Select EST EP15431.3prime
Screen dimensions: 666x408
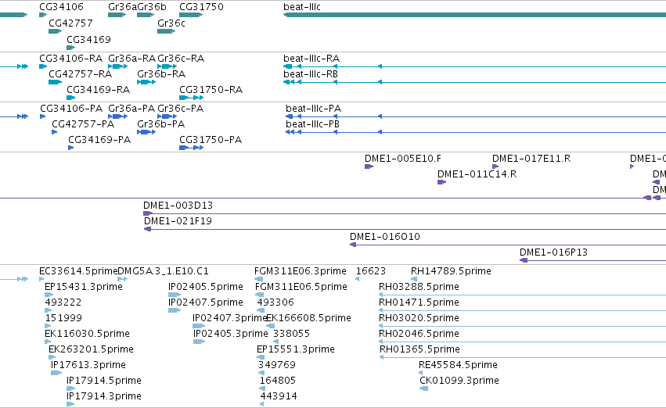pos(49,295)
